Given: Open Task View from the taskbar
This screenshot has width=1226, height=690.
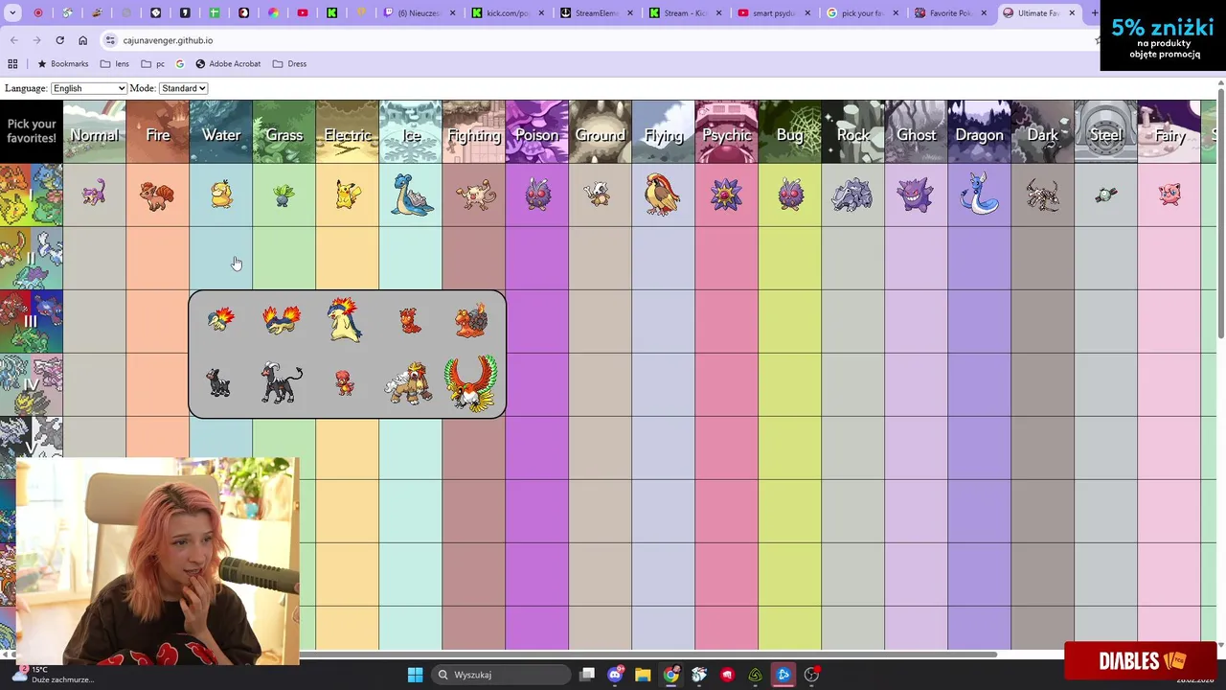Looking at the screenshot, I should click(x=587, y=675).
